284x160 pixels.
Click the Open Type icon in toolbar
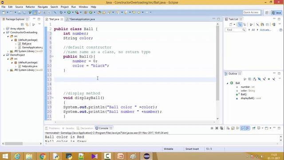[99, 12]
